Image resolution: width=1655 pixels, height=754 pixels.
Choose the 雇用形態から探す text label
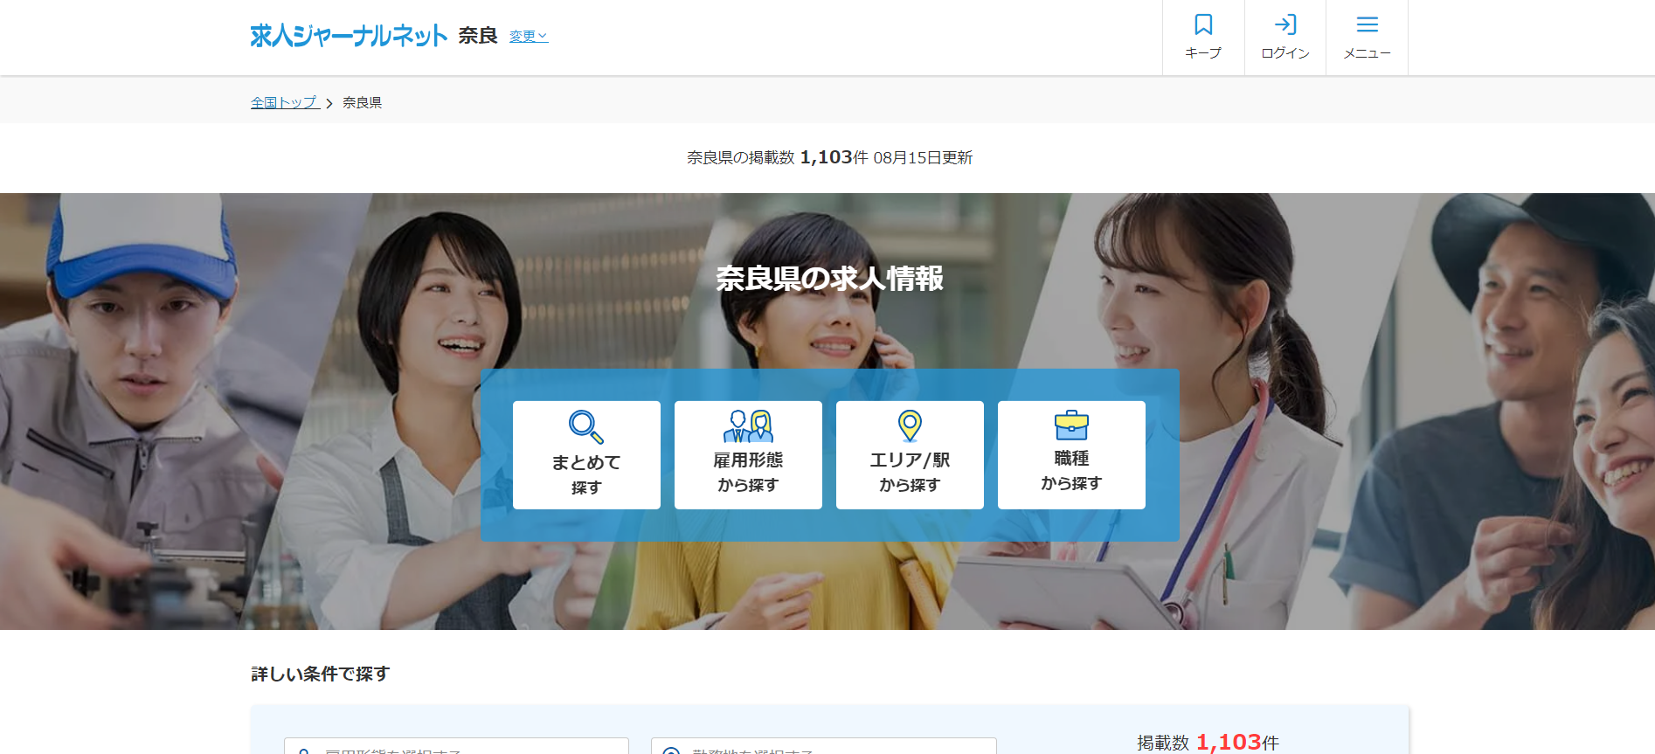(x=748, y=472)
